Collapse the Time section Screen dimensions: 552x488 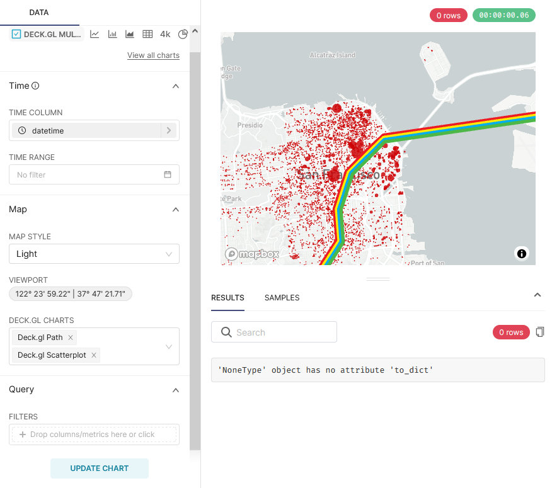pyautogui.click(x=176, y=86)
